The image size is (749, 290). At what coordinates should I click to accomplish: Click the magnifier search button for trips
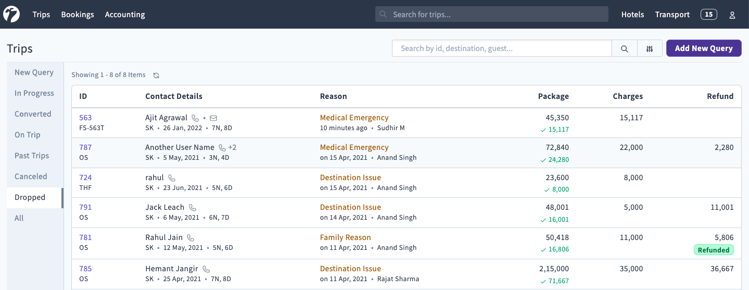(x=625, y=48)
